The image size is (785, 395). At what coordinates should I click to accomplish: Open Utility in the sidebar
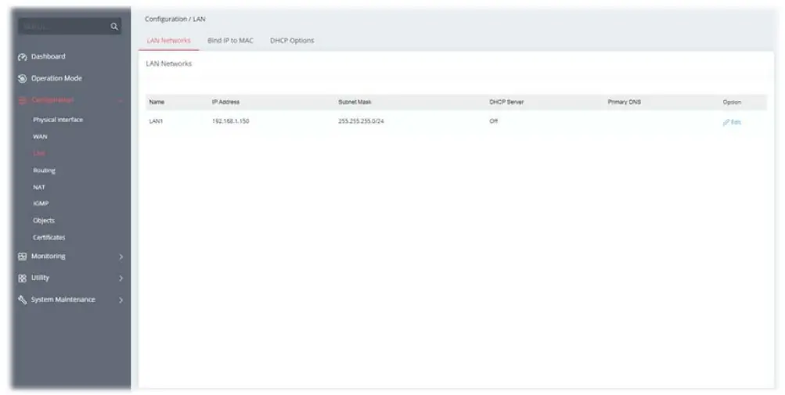(40, 278)
